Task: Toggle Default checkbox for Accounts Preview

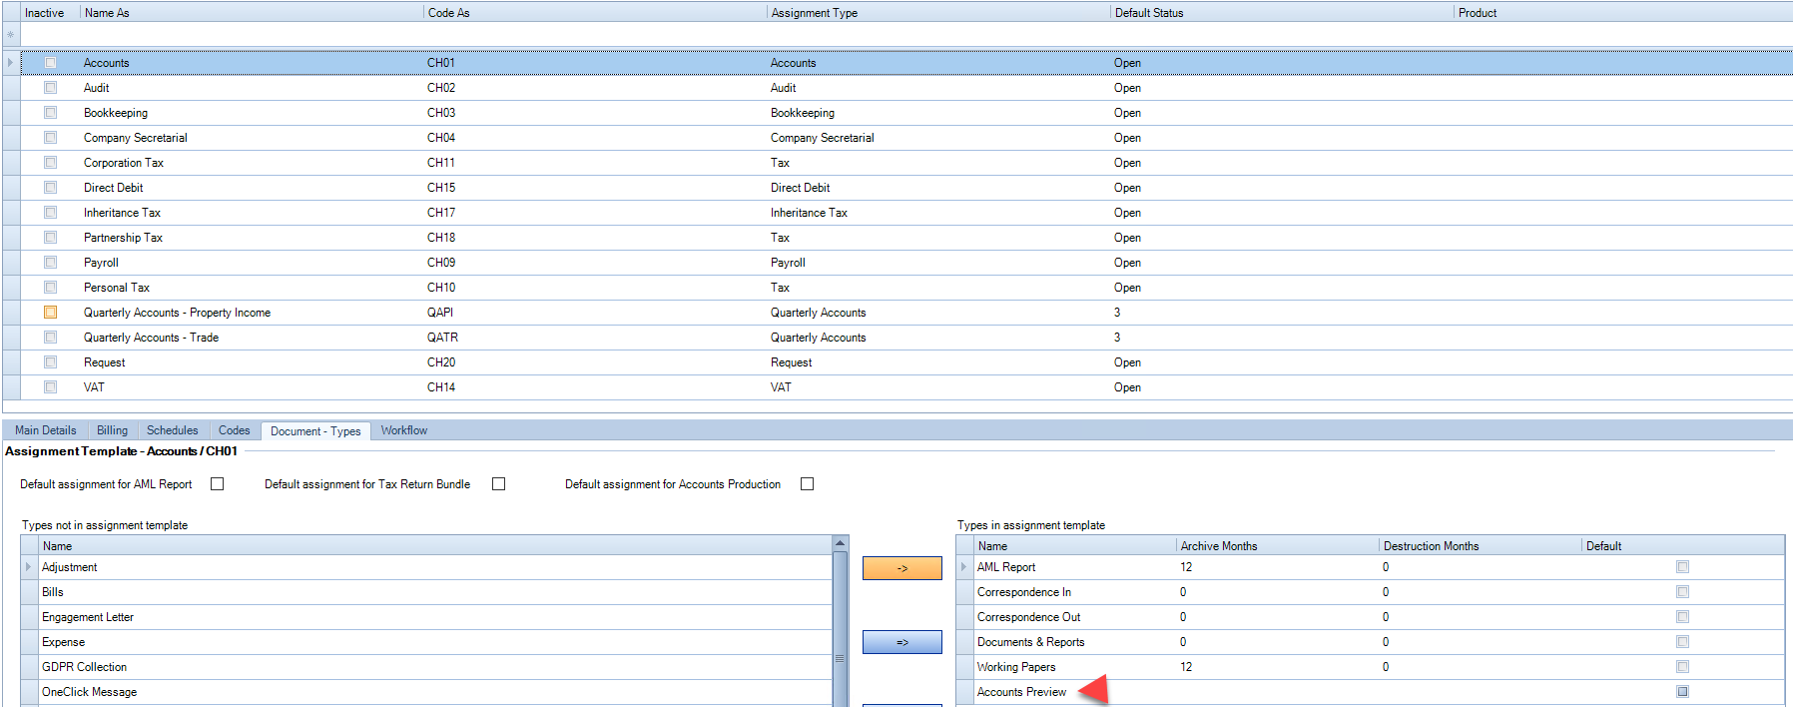Action: pos(1682,692)
